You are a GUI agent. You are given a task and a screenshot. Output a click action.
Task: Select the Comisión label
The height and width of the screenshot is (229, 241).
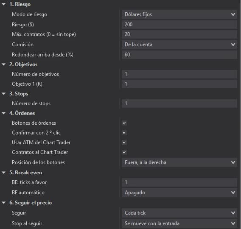click(22, 45)
